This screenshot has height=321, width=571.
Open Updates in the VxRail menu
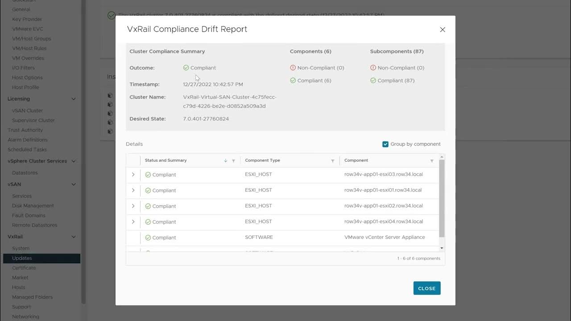[x=41, y=258]
